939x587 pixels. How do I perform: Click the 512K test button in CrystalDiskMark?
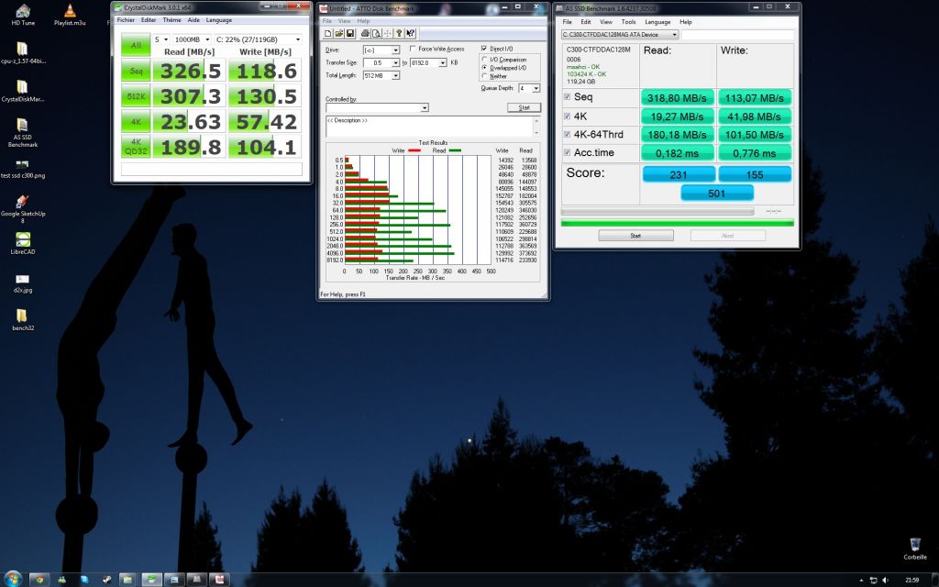[136, 95]
